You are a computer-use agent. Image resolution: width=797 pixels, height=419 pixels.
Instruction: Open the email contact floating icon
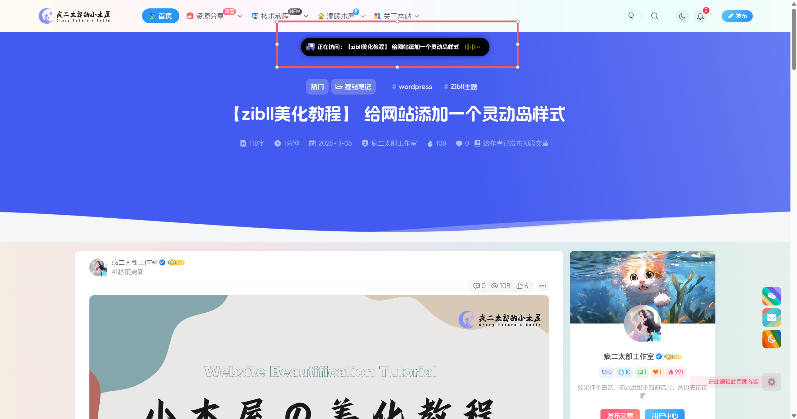point(771,318)
